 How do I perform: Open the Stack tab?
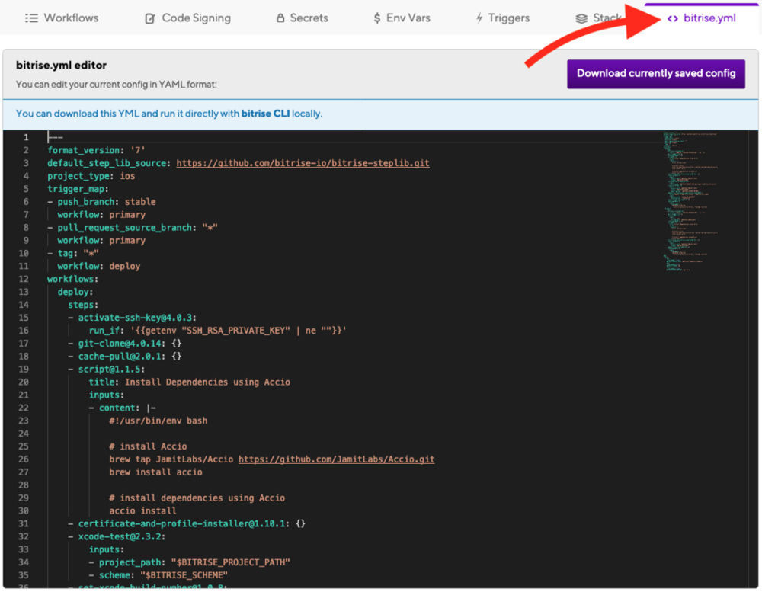click(x=599, y=18)
